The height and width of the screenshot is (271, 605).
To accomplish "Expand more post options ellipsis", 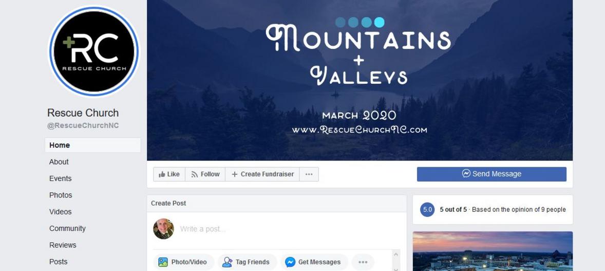I will click(363, 262).
